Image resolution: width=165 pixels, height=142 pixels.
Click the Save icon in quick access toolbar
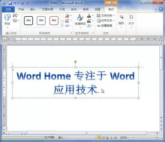pos(10,3)
